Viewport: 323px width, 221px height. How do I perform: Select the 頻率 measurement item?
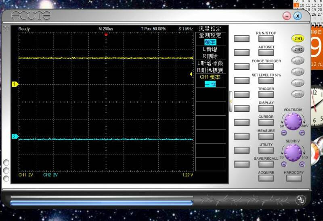[x=210, y=42]
